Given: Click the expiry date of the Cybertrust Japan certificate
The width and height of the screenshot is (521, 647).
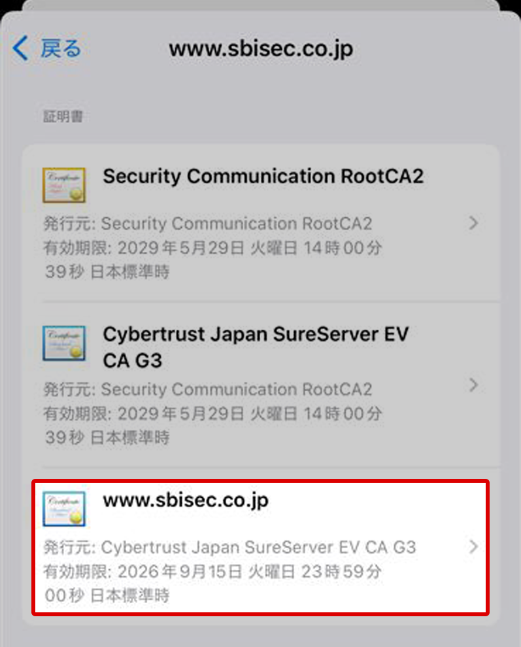Looking at the screenshot, I should point(212,414).
